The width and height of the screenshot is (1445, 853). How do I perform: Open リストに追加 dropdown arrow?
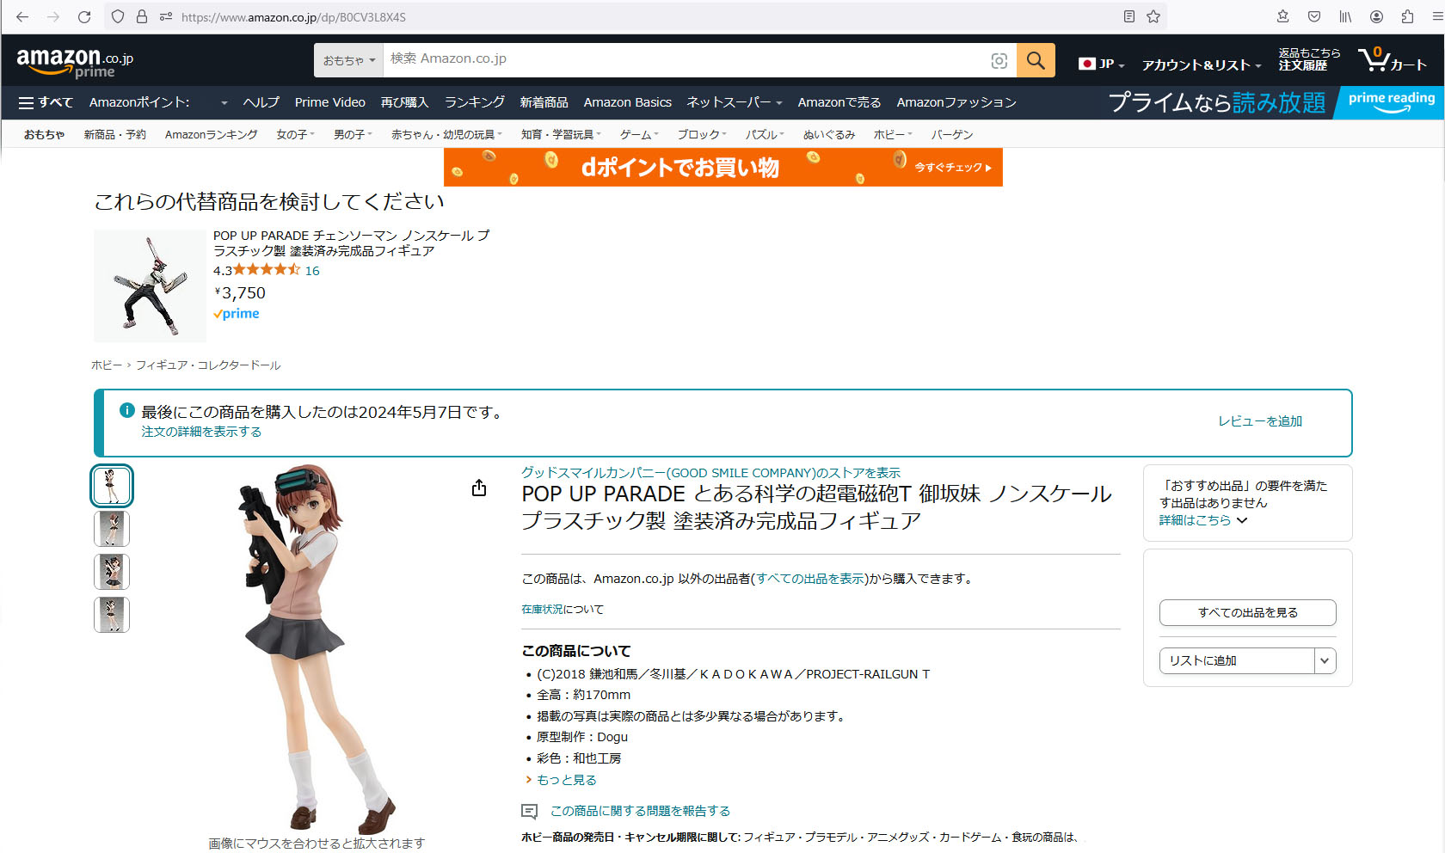click(x=1325, y=660)
